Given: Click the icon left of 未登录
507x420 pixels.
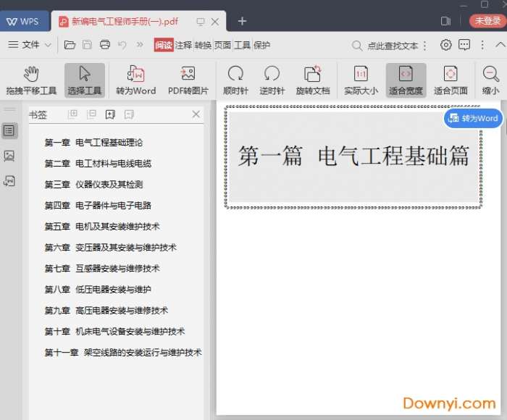Looking at the screenshot, I should click(x=445, y=21).
